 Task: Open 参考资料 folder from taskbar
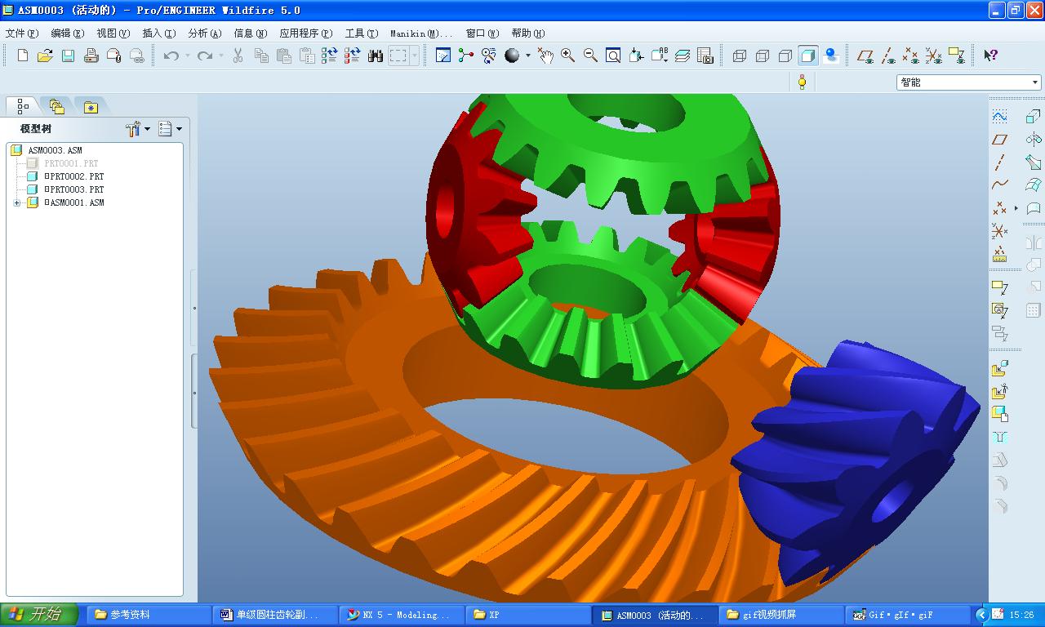click(x=148, y=615)
